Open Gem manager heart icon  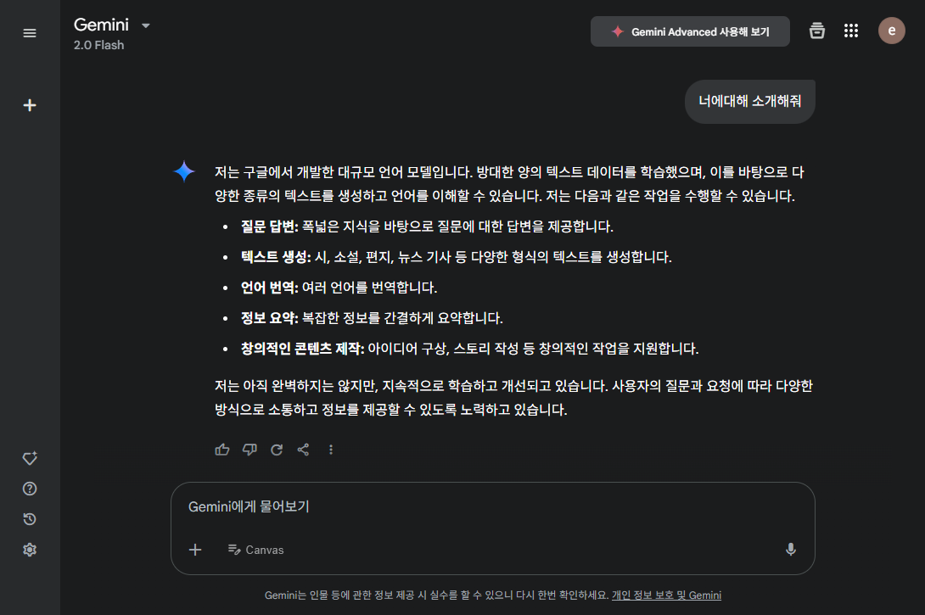pos(30,458)
